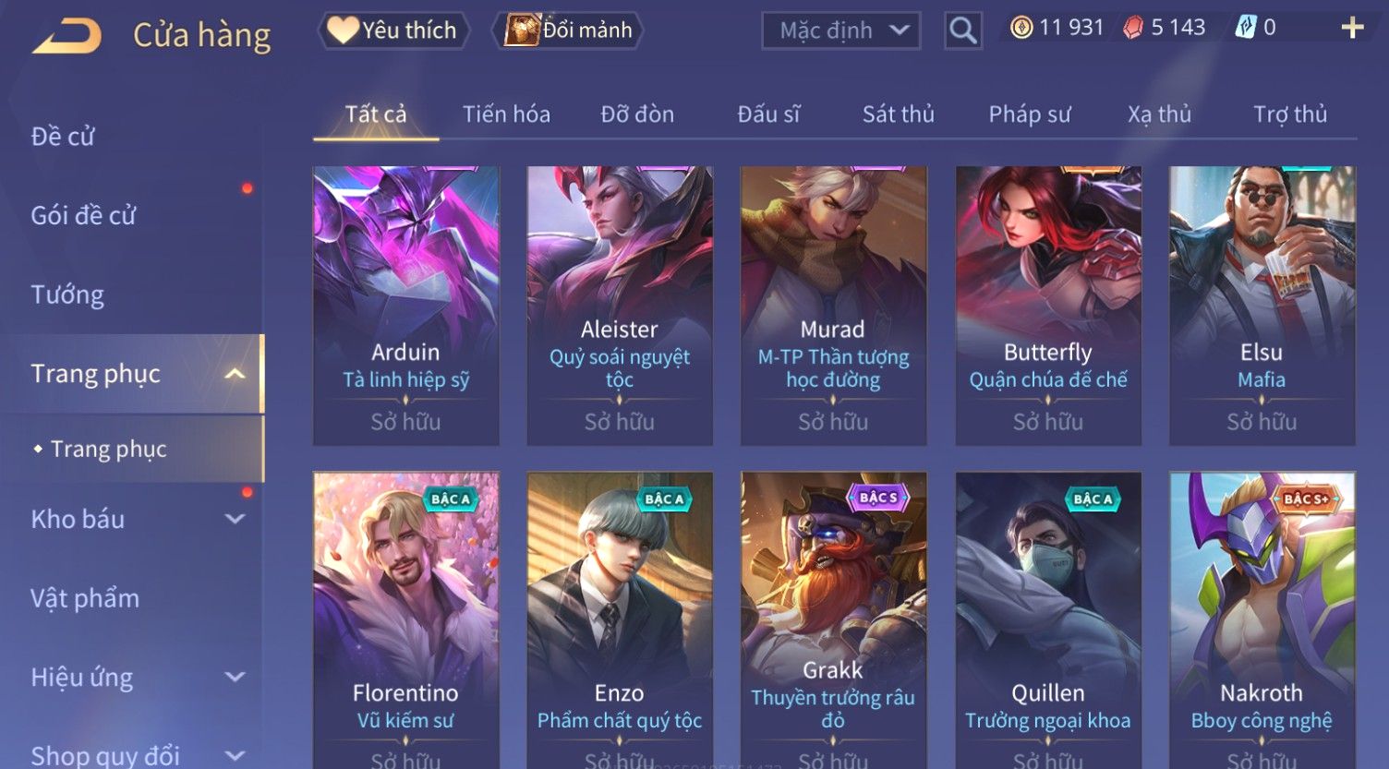Screen dimensions: 1389x769
Task: Select the Nakroth Bboy công nghệ skin
Action: (x=1262, y=620)
